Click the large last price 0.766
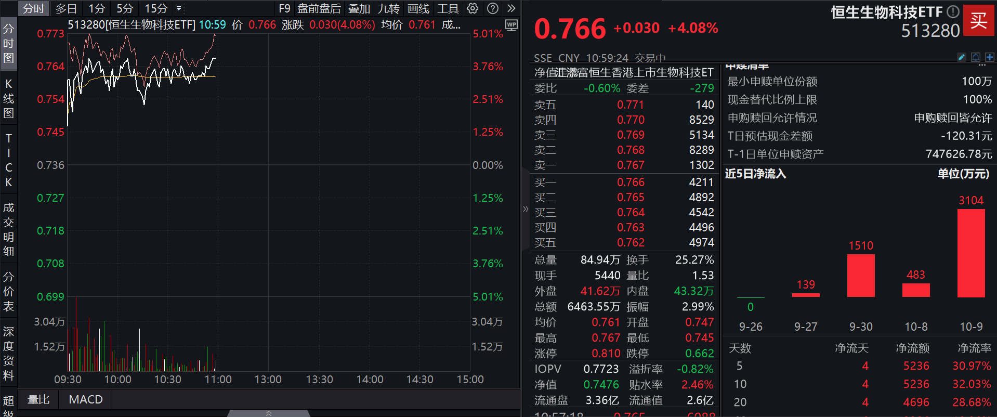The height and width of the screenshot is (417, 997). 570,29
